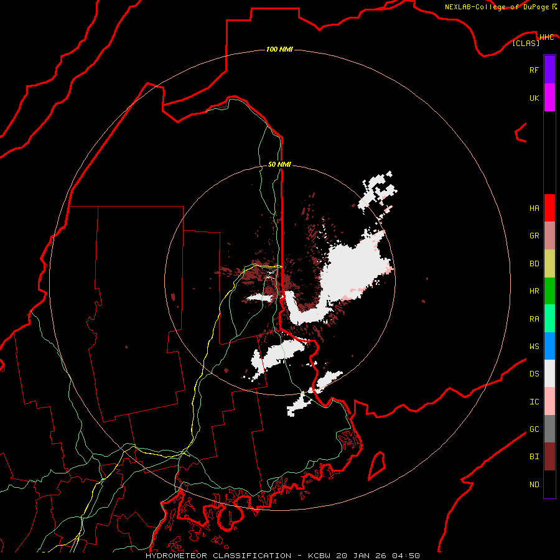Click the BD legend label
This screenshot has width=560, height=560.
(534, 264)
